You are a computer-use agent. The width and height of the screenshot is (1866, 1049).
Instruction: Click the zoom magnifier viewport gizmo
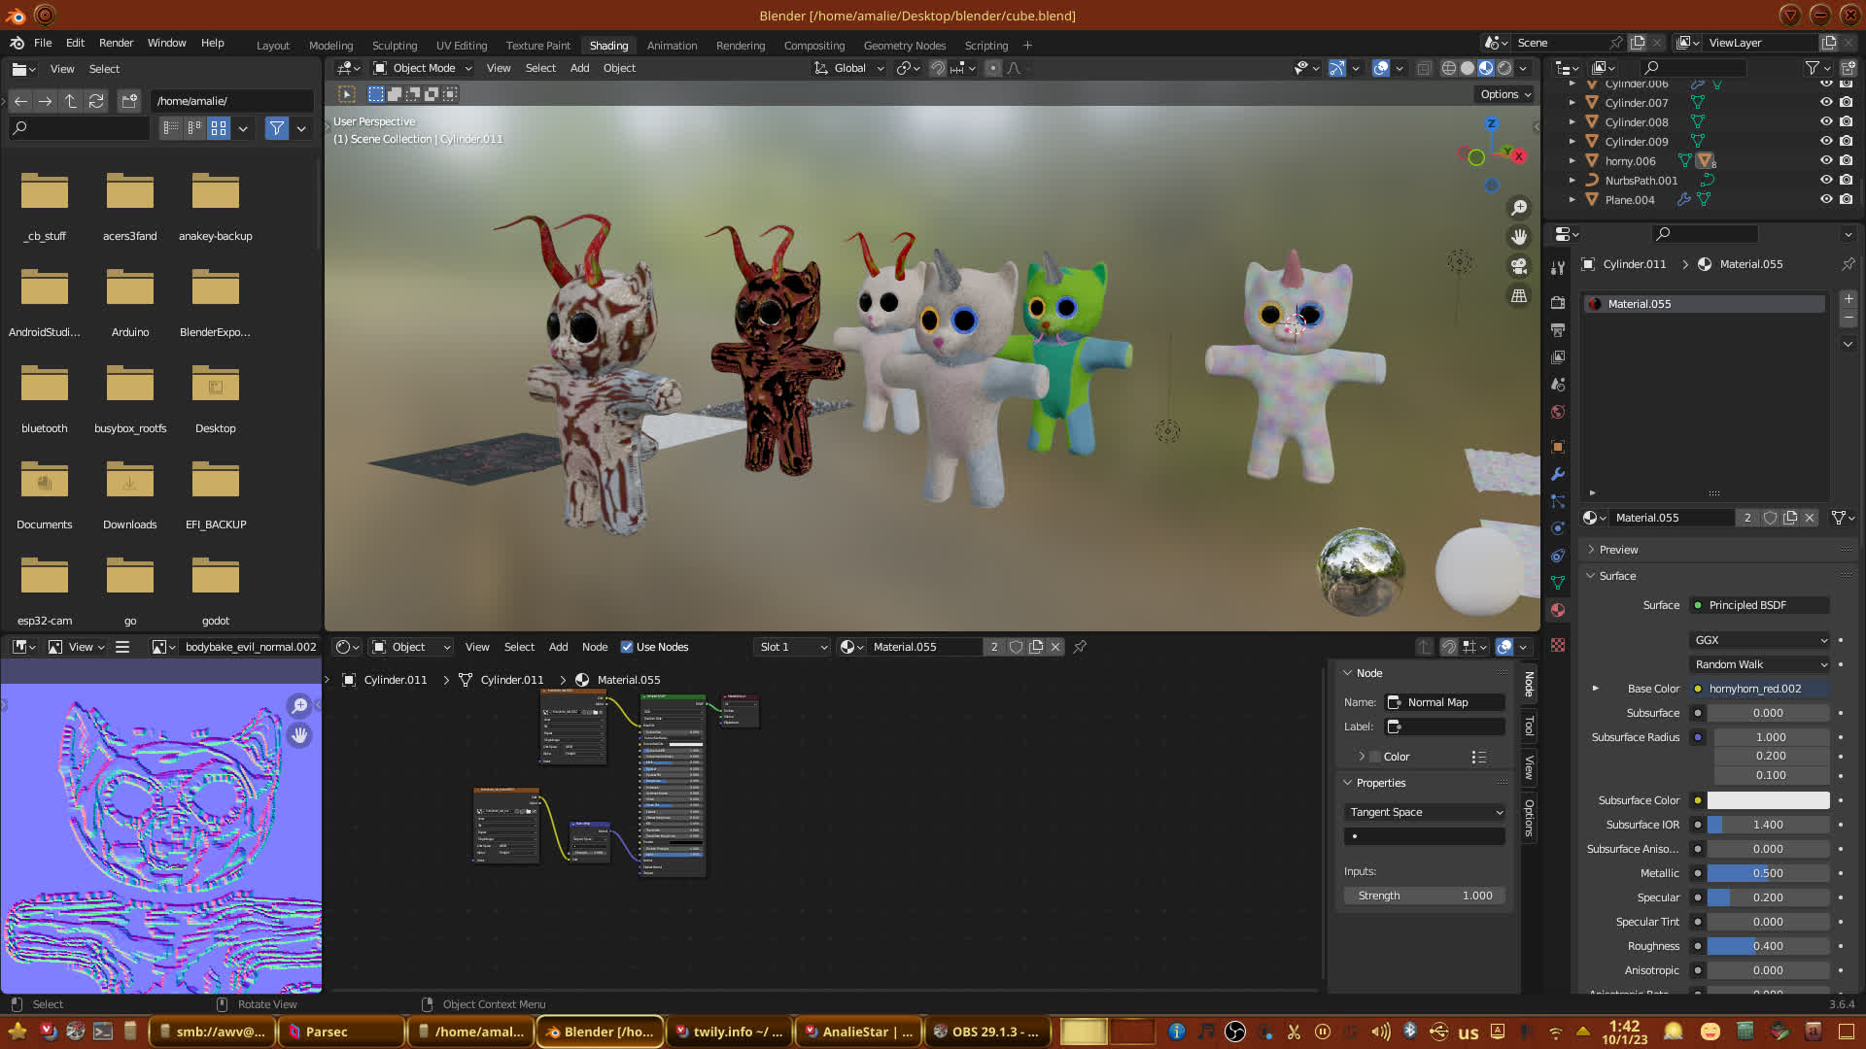tap(1519, 208)
